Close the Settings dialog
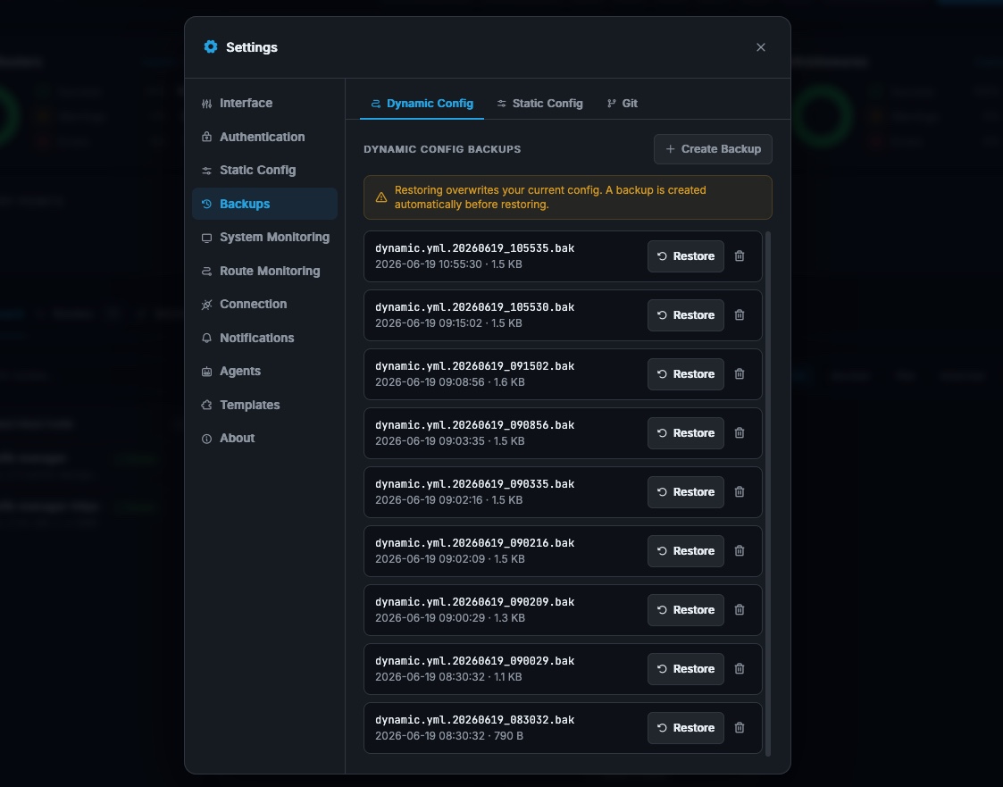The height and width of the screenshot is (787, 1003). [x=761, y=47]
